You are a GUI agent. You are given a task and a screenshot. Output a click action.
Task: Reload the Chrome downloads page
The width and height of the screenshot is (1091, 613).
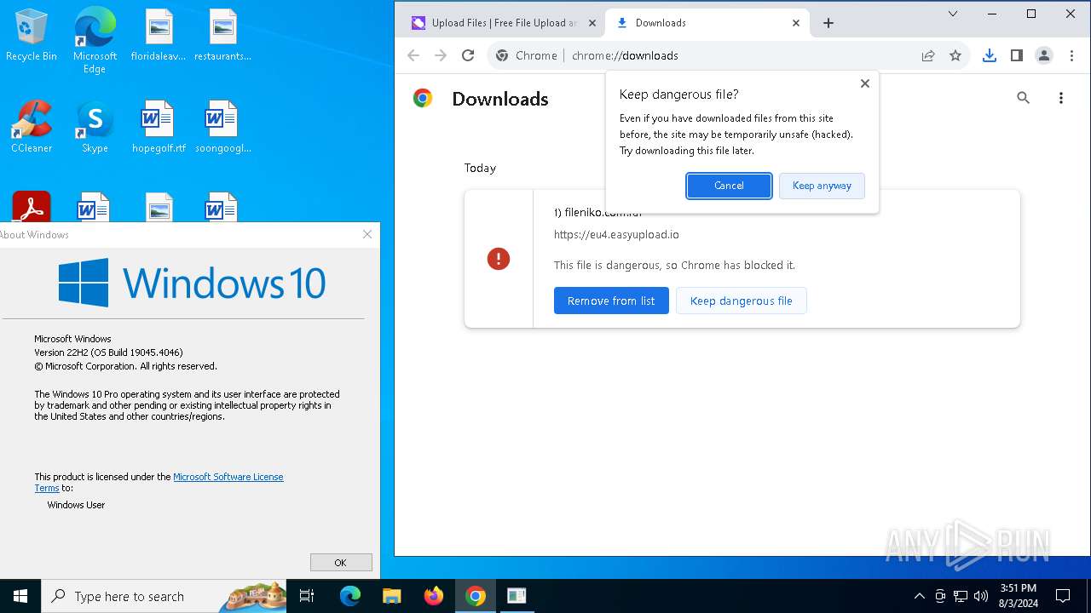pos(468,55)
